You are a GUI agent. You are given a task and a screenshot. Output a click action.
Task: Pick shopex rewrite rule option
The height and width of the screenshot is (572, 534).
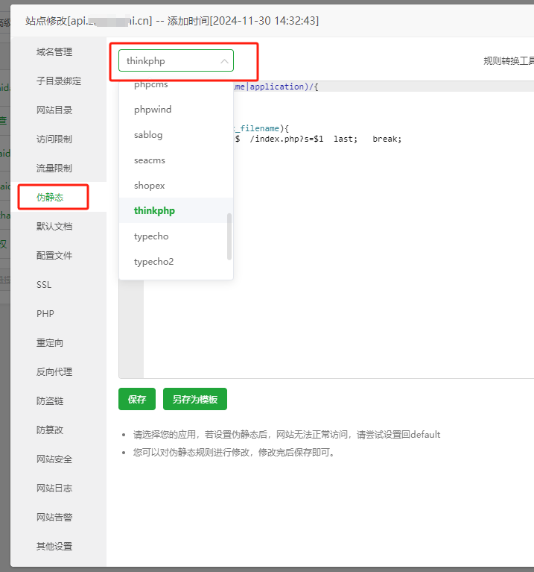(x=150, y=186)
